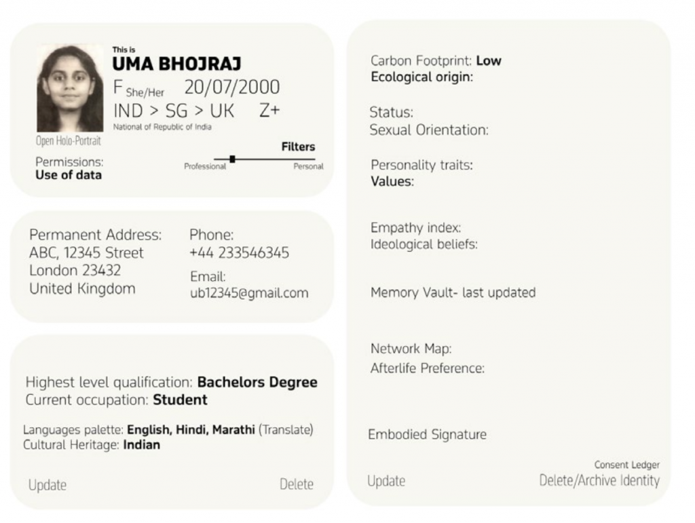Click the She/Her pronoun label
The height and width of the screenshot is (523, 695).
[x=145, y=92]
